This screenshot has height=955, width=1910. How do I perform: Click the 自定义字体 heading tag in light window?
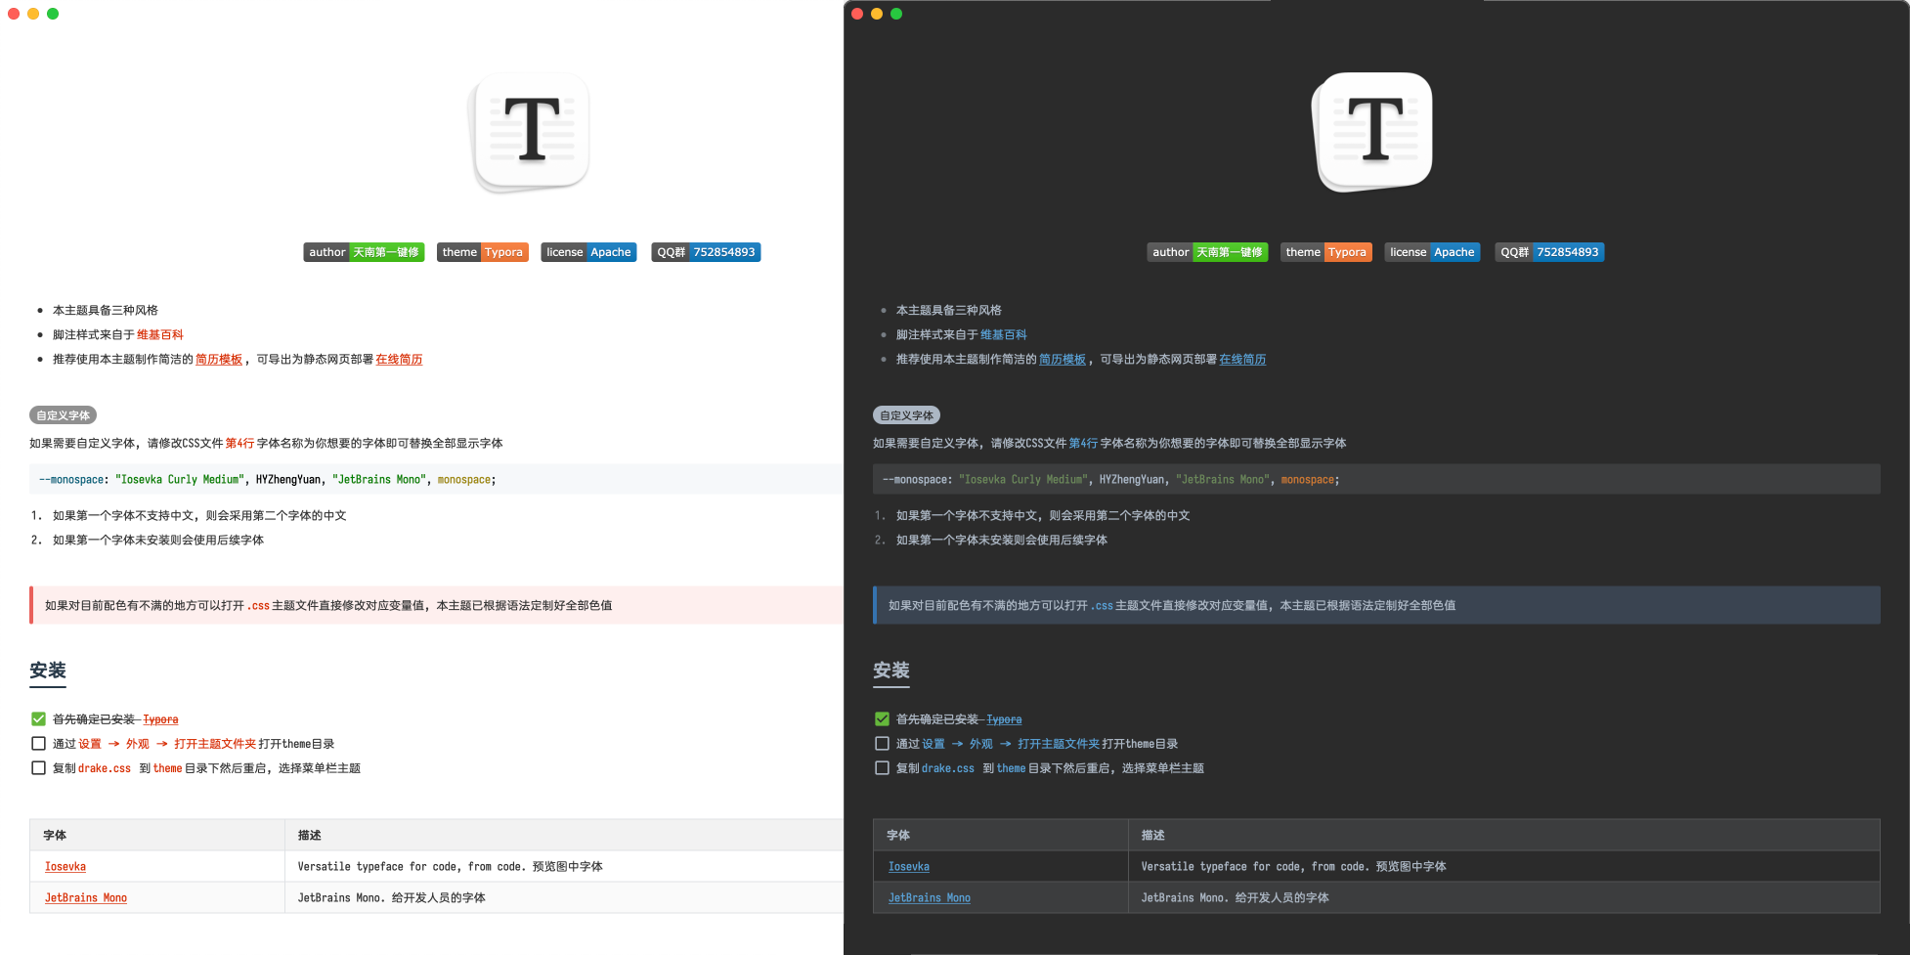coord(64,415)
